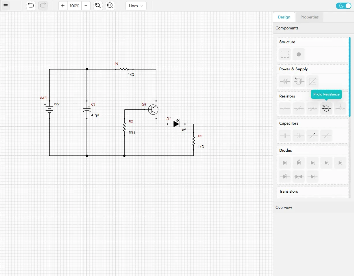Select resistor R2 on the canvas
Screen dimensions: 354x276
pos(194,141)
